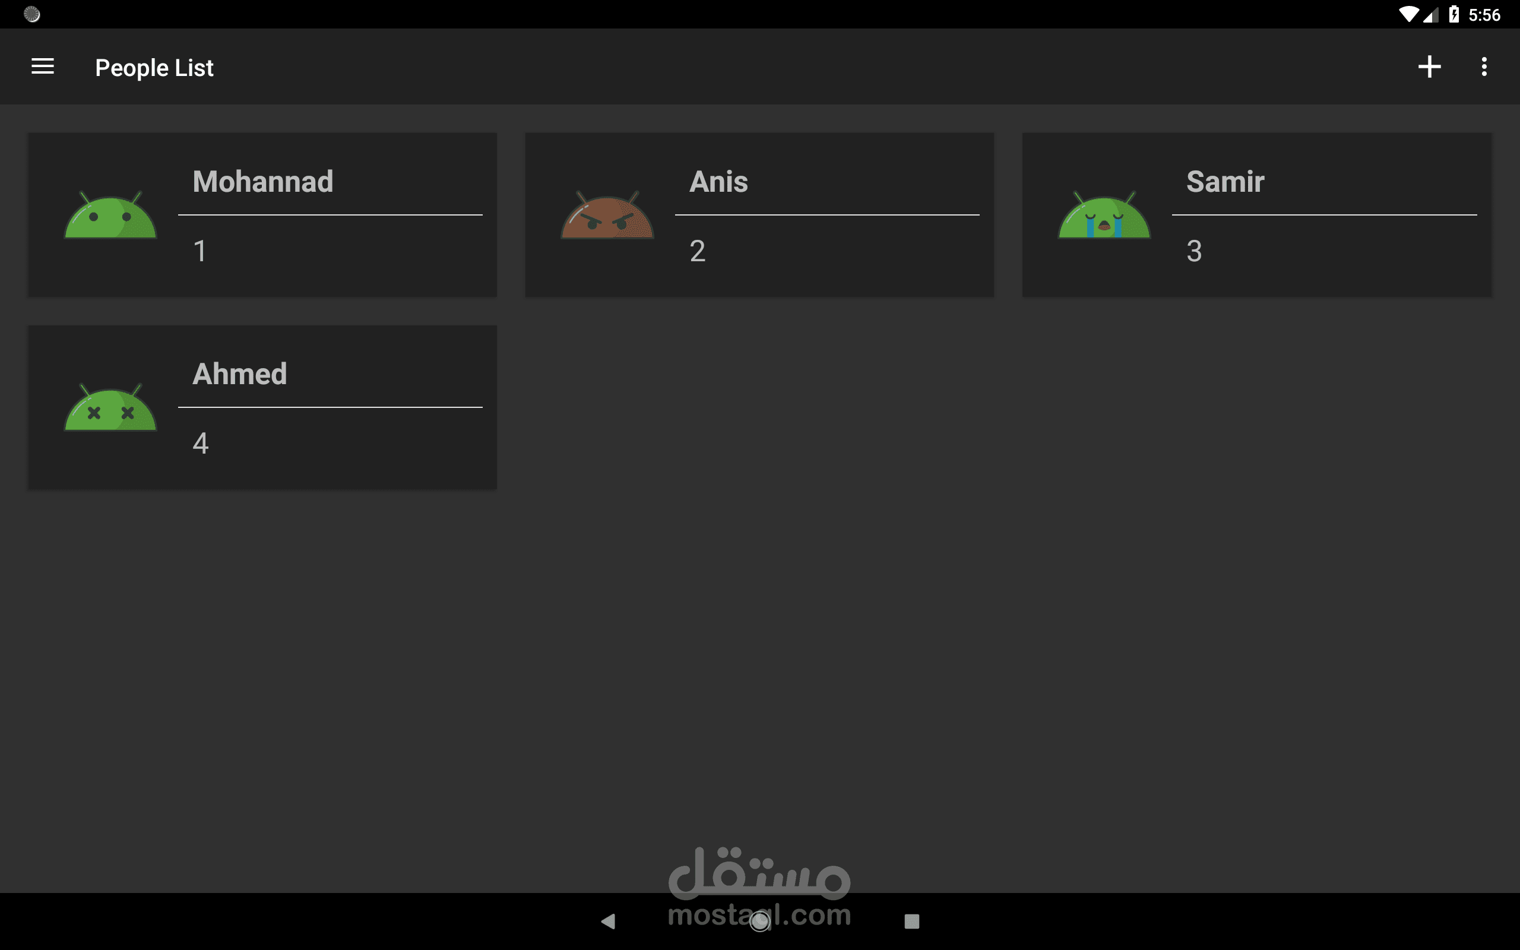The width and height of the screenshot is (1520, 950).
Task: Click the number 1 under Mohannad
Action: [199, 251]
